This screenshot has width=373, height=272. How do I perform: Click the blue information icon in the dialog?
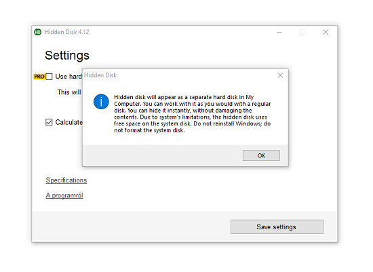101,102
